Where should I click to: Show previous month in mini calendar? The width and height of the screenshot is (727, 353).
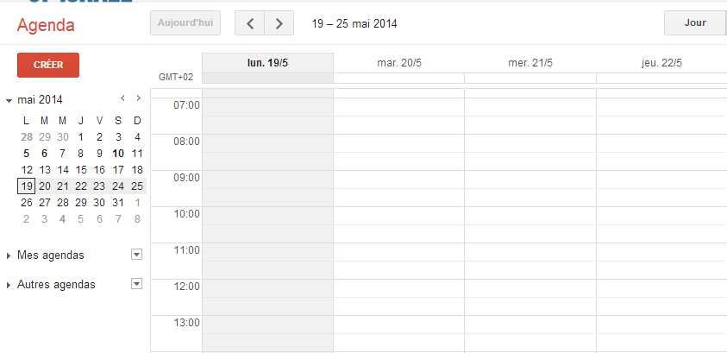click(x=122, y=98)
